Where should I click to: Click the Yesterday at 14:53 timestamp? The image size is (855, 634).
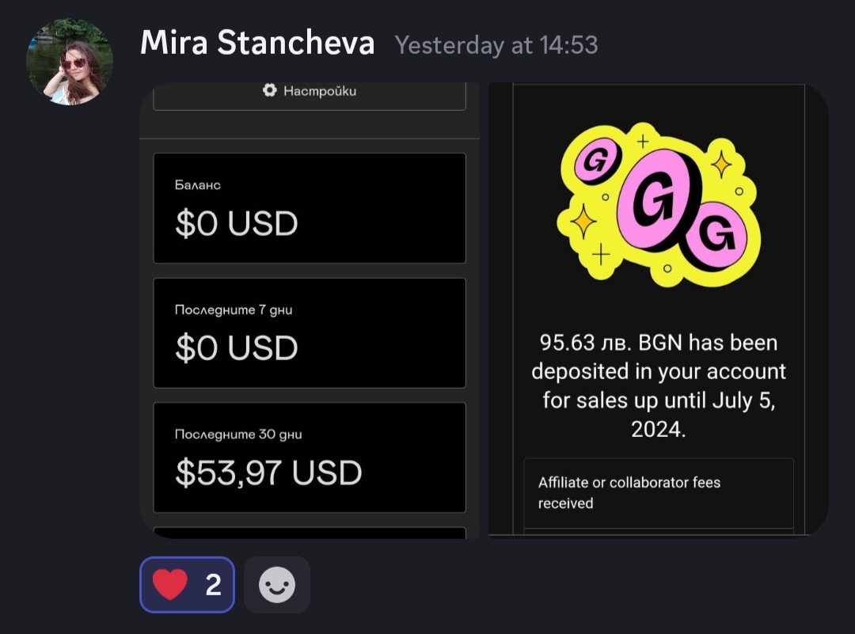[496, 45]
